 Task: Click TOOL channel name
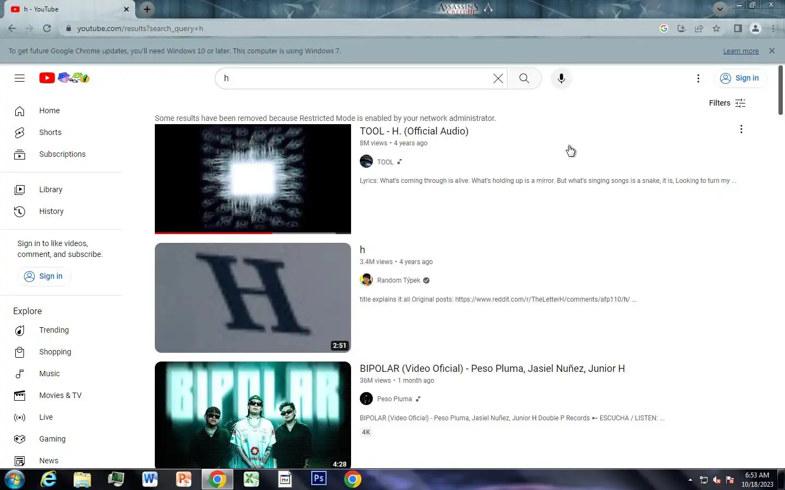click(385, 162)
